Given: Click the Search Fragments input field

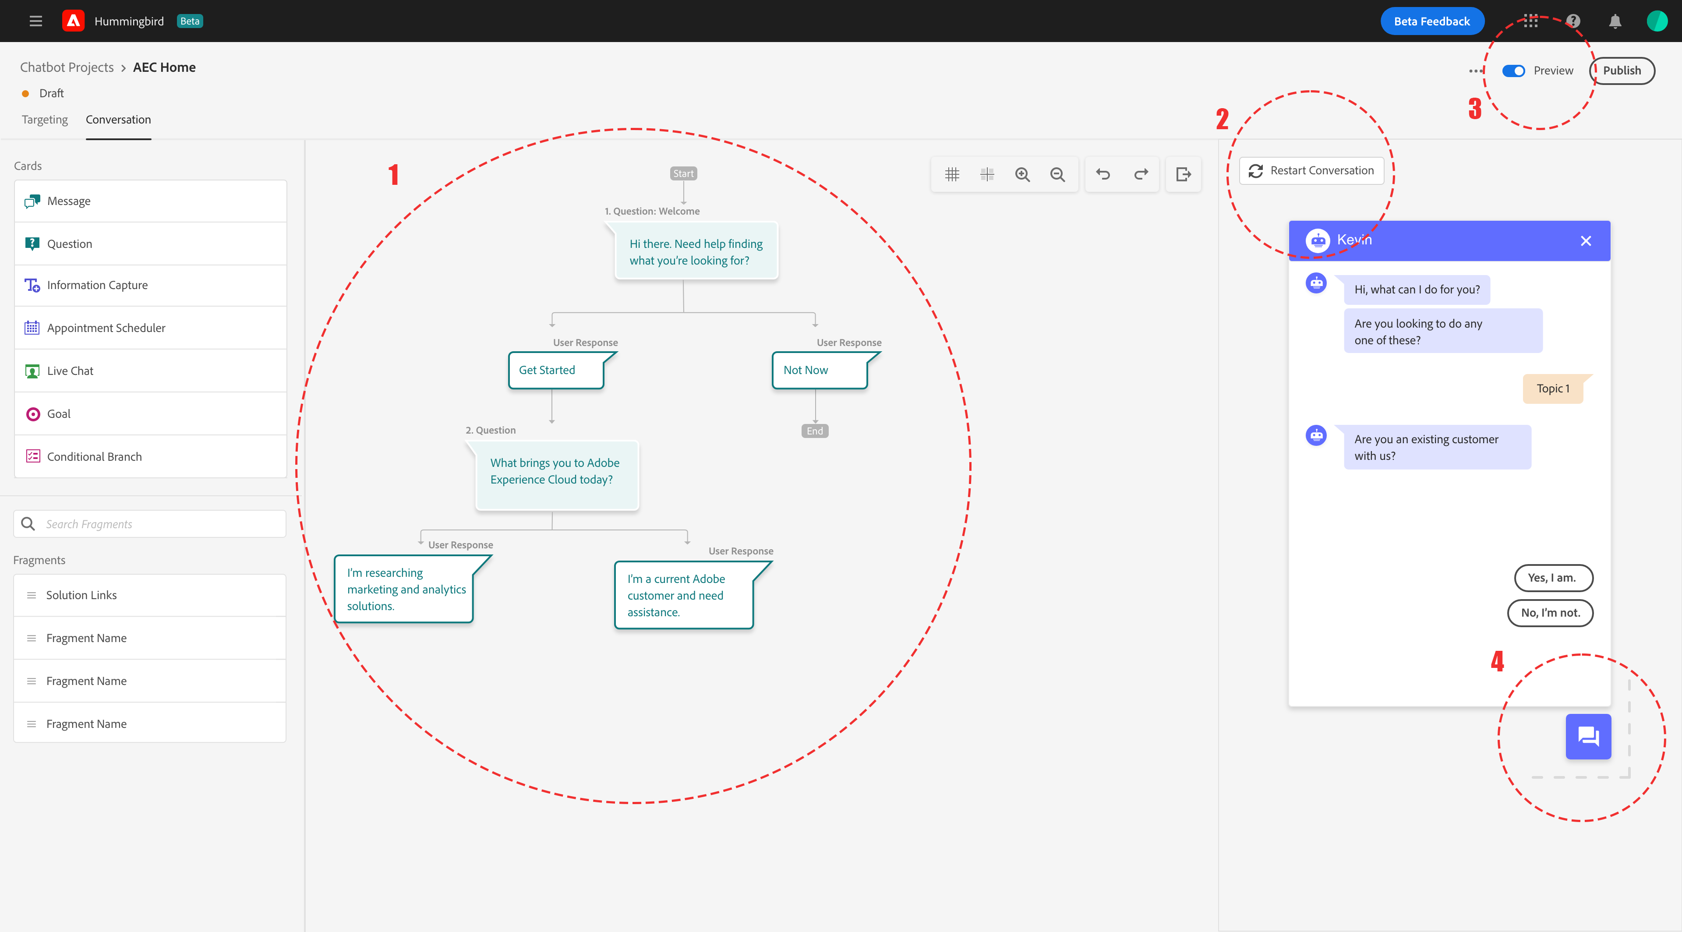Looking at the screenshot, I should point(149,523).
